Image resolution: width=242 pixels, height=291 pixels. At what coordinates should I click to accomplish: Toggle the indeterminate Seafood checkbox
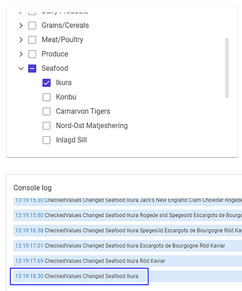[x=32, y=69]
